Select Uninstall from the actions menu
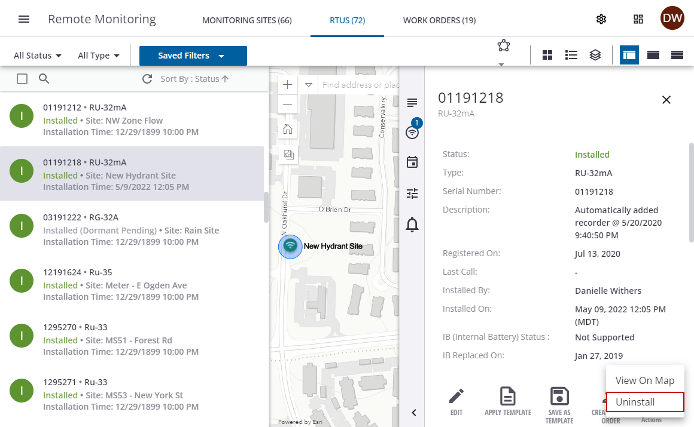 (644, 402)
